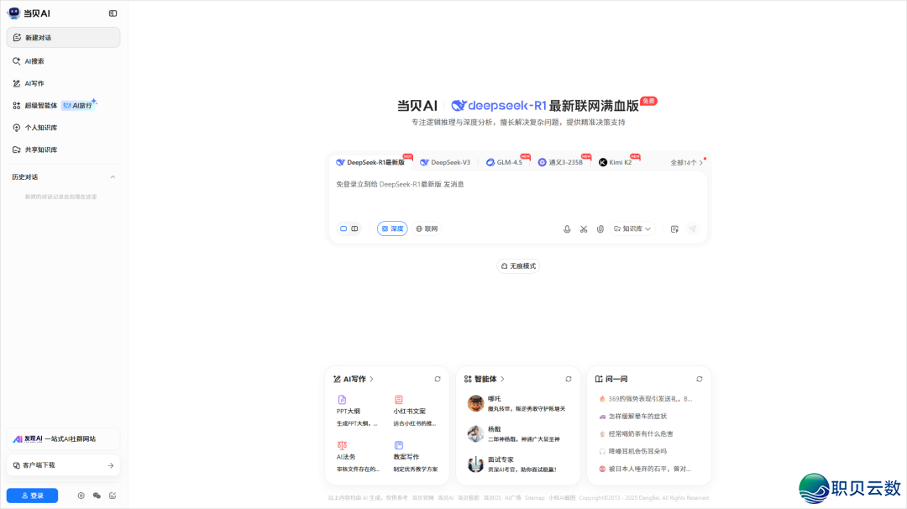Screen dimensions: 907x509
Task: Click the scissors screenshot icon
Action: pos(584,229)
